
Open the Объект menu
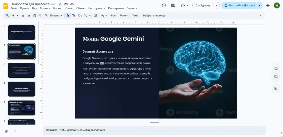point(81,8)
